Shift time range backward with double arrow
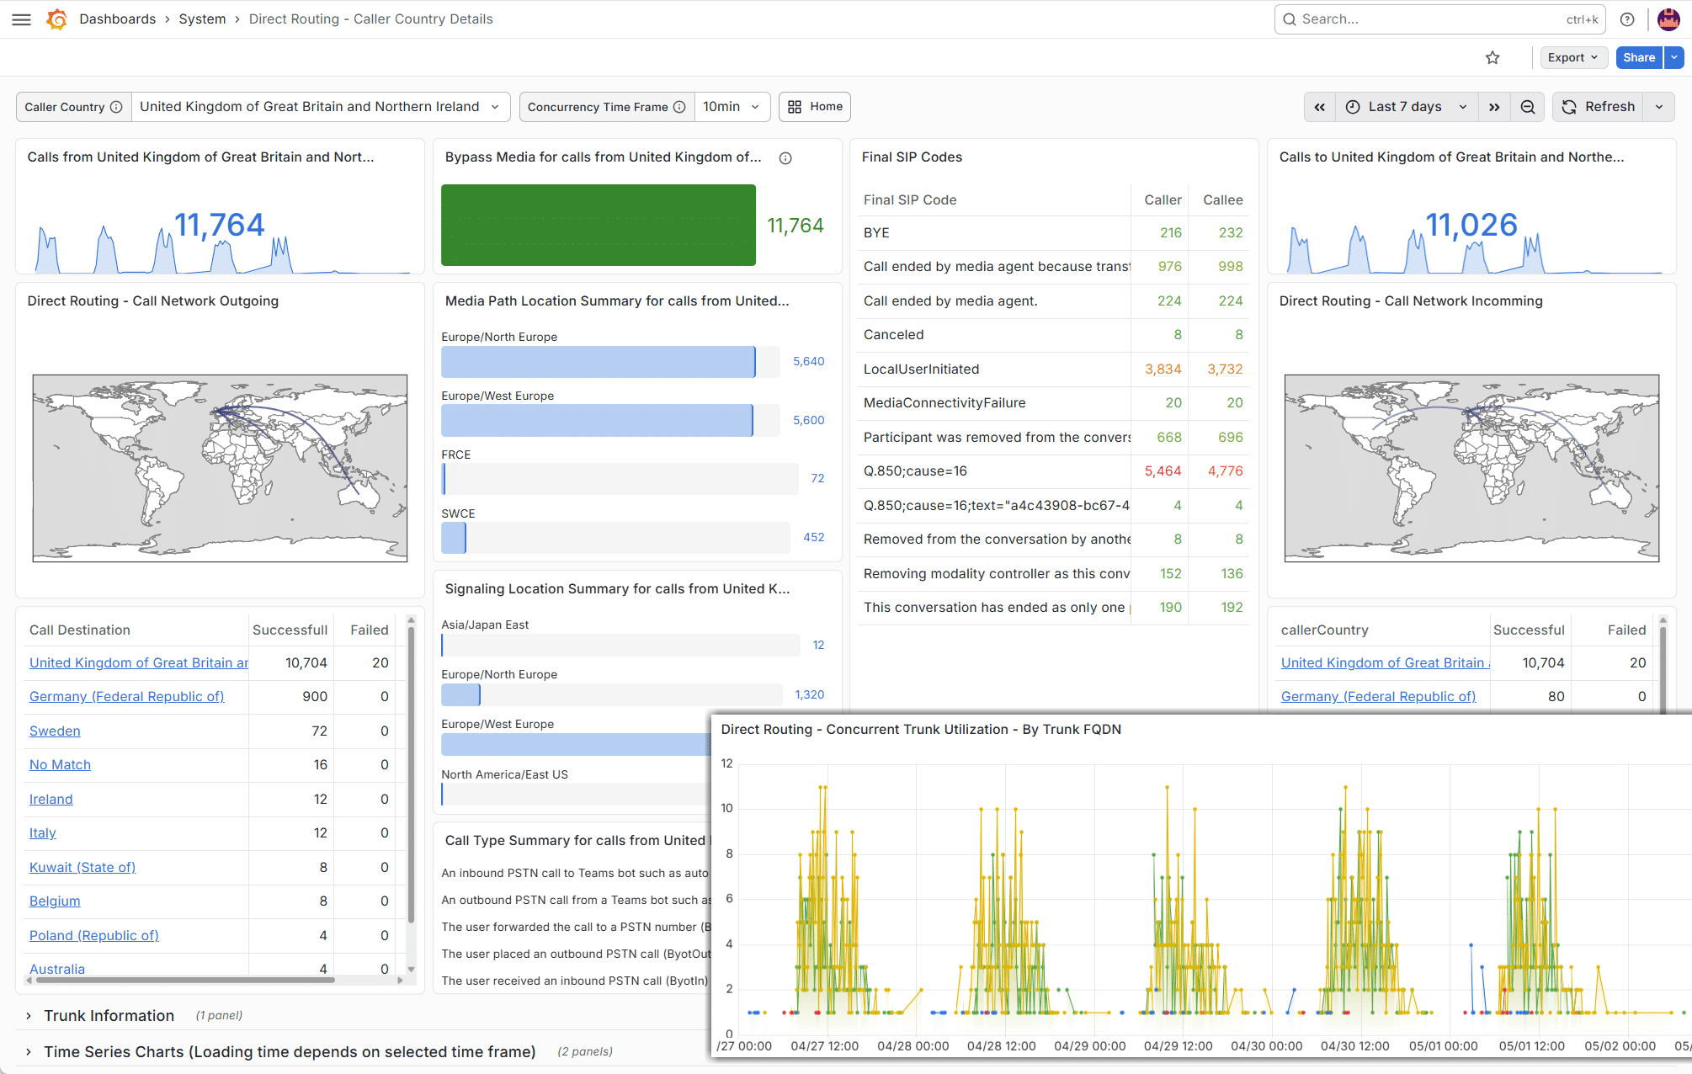Viewport: 1692px width, 1074px height. coord(1320,107)
